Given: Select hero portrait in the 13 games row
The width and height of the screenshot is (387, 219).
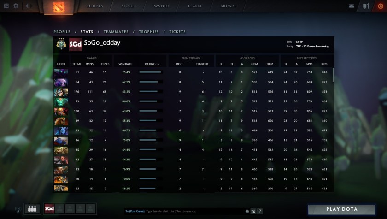Looking at the screenshot, I should coord(61,169).
